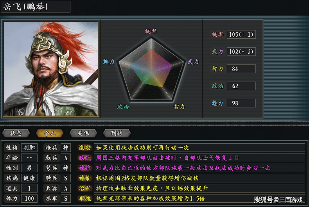Click the 军魂 skill label
Viewport: 309px width, 207px height.
pos(85,198)
